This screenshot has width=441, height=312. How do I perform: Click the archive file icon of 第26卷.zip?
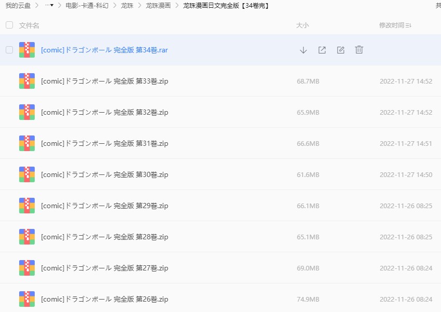26,299
